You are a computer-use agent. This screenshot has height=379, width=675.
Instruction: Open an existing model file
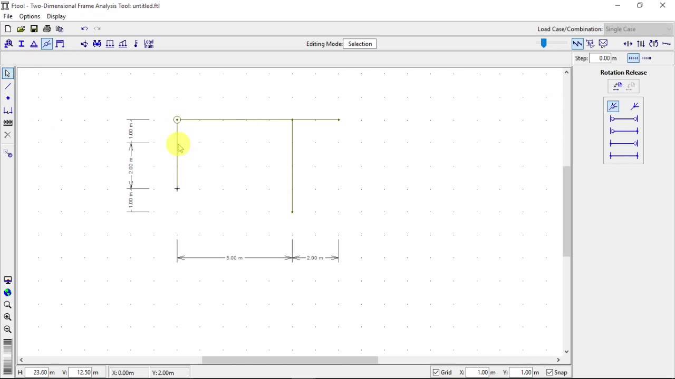coord(21,29)
